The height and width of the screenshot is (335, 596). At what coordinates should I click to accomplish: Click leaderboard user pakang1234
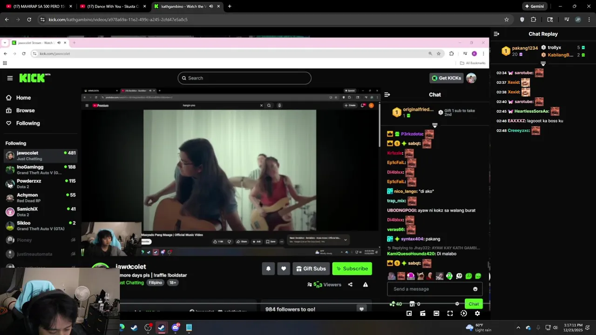(525, 48)
